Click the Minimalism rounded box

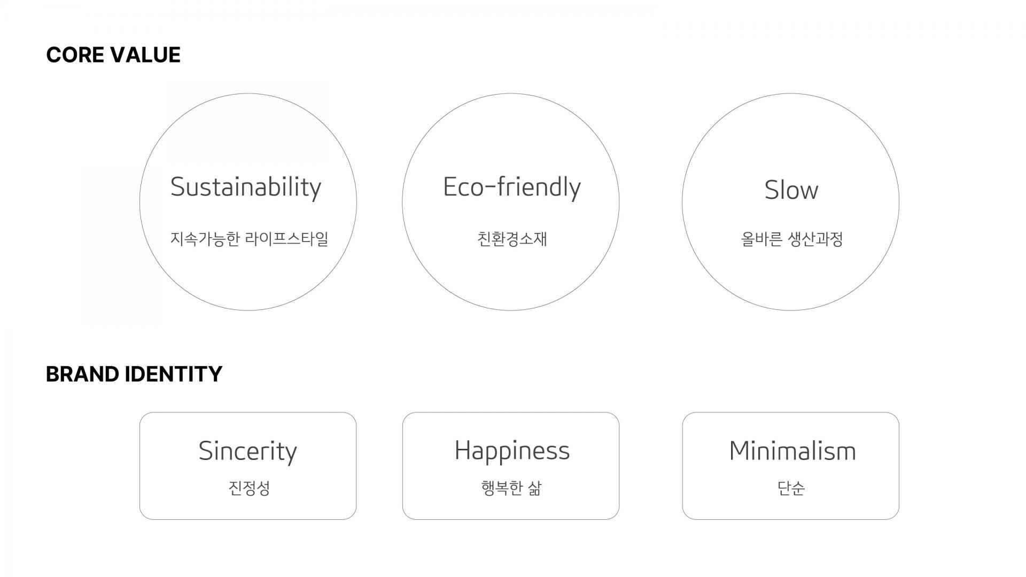click(790, 466)
